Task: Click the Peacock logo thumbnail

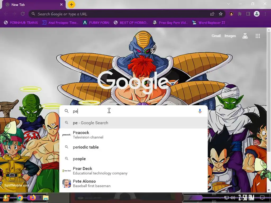Action: pyautogui.click(x=66, y=135)
